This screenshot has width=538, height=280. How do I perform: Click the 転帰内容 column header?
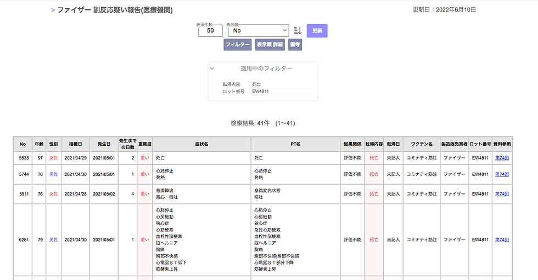374,144
